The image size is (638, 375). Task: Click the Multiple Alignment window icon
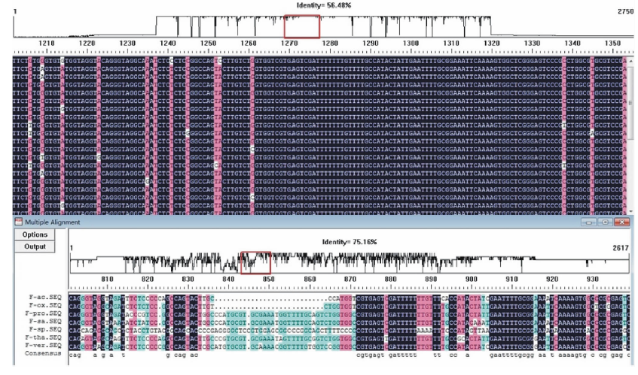point(8,223)
